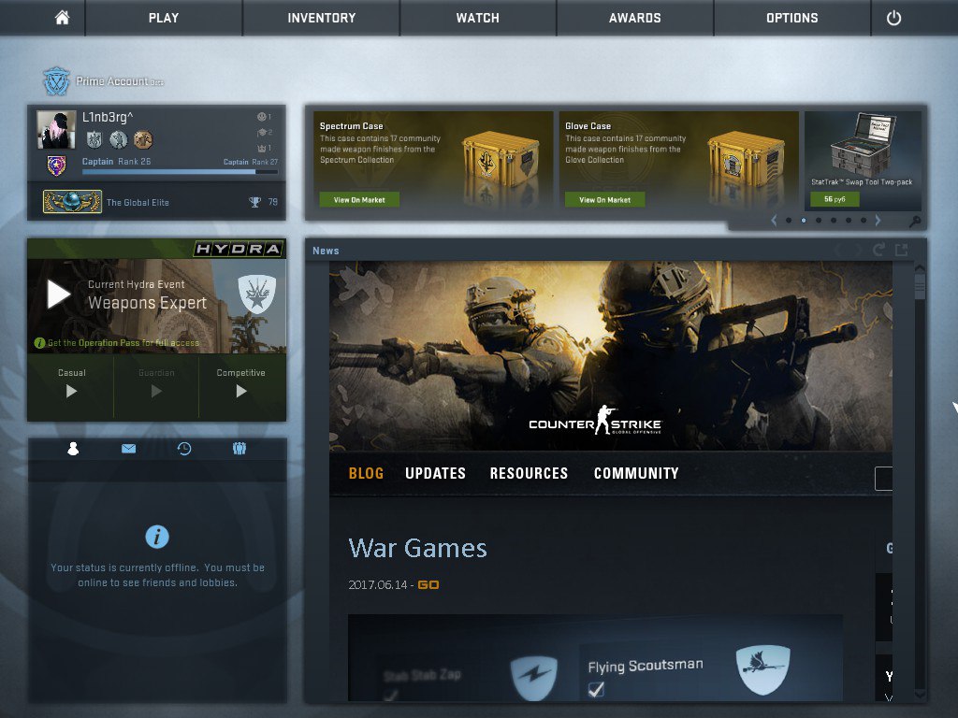This screenshot has height=718, width=958.
Task: Open the PLAY menu
Action: pyautogui.click(x=164, y=18)
